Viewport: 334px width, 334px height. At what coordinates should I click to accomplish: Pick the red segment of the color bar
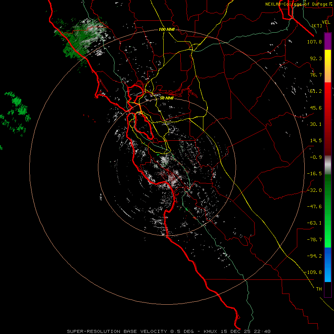click(328, 119)
